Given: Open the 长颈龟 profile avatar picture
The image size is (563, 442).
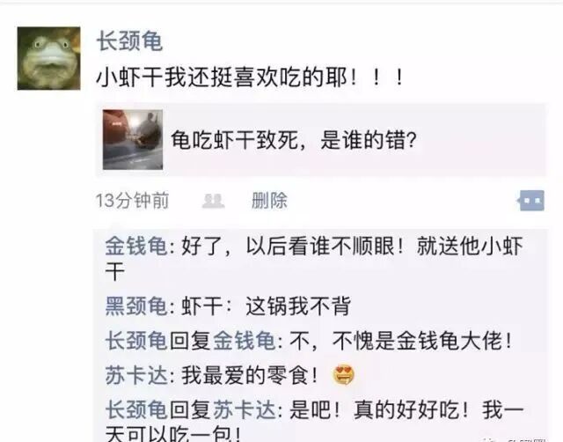Looking at the screenshot, I should (x=49, y=58).
